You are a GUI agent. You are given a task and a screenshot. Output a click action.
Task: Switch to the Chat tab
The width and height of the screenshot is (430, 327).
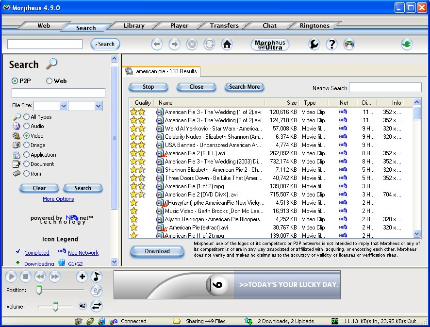pyautogui.click(x=269, y=26)
